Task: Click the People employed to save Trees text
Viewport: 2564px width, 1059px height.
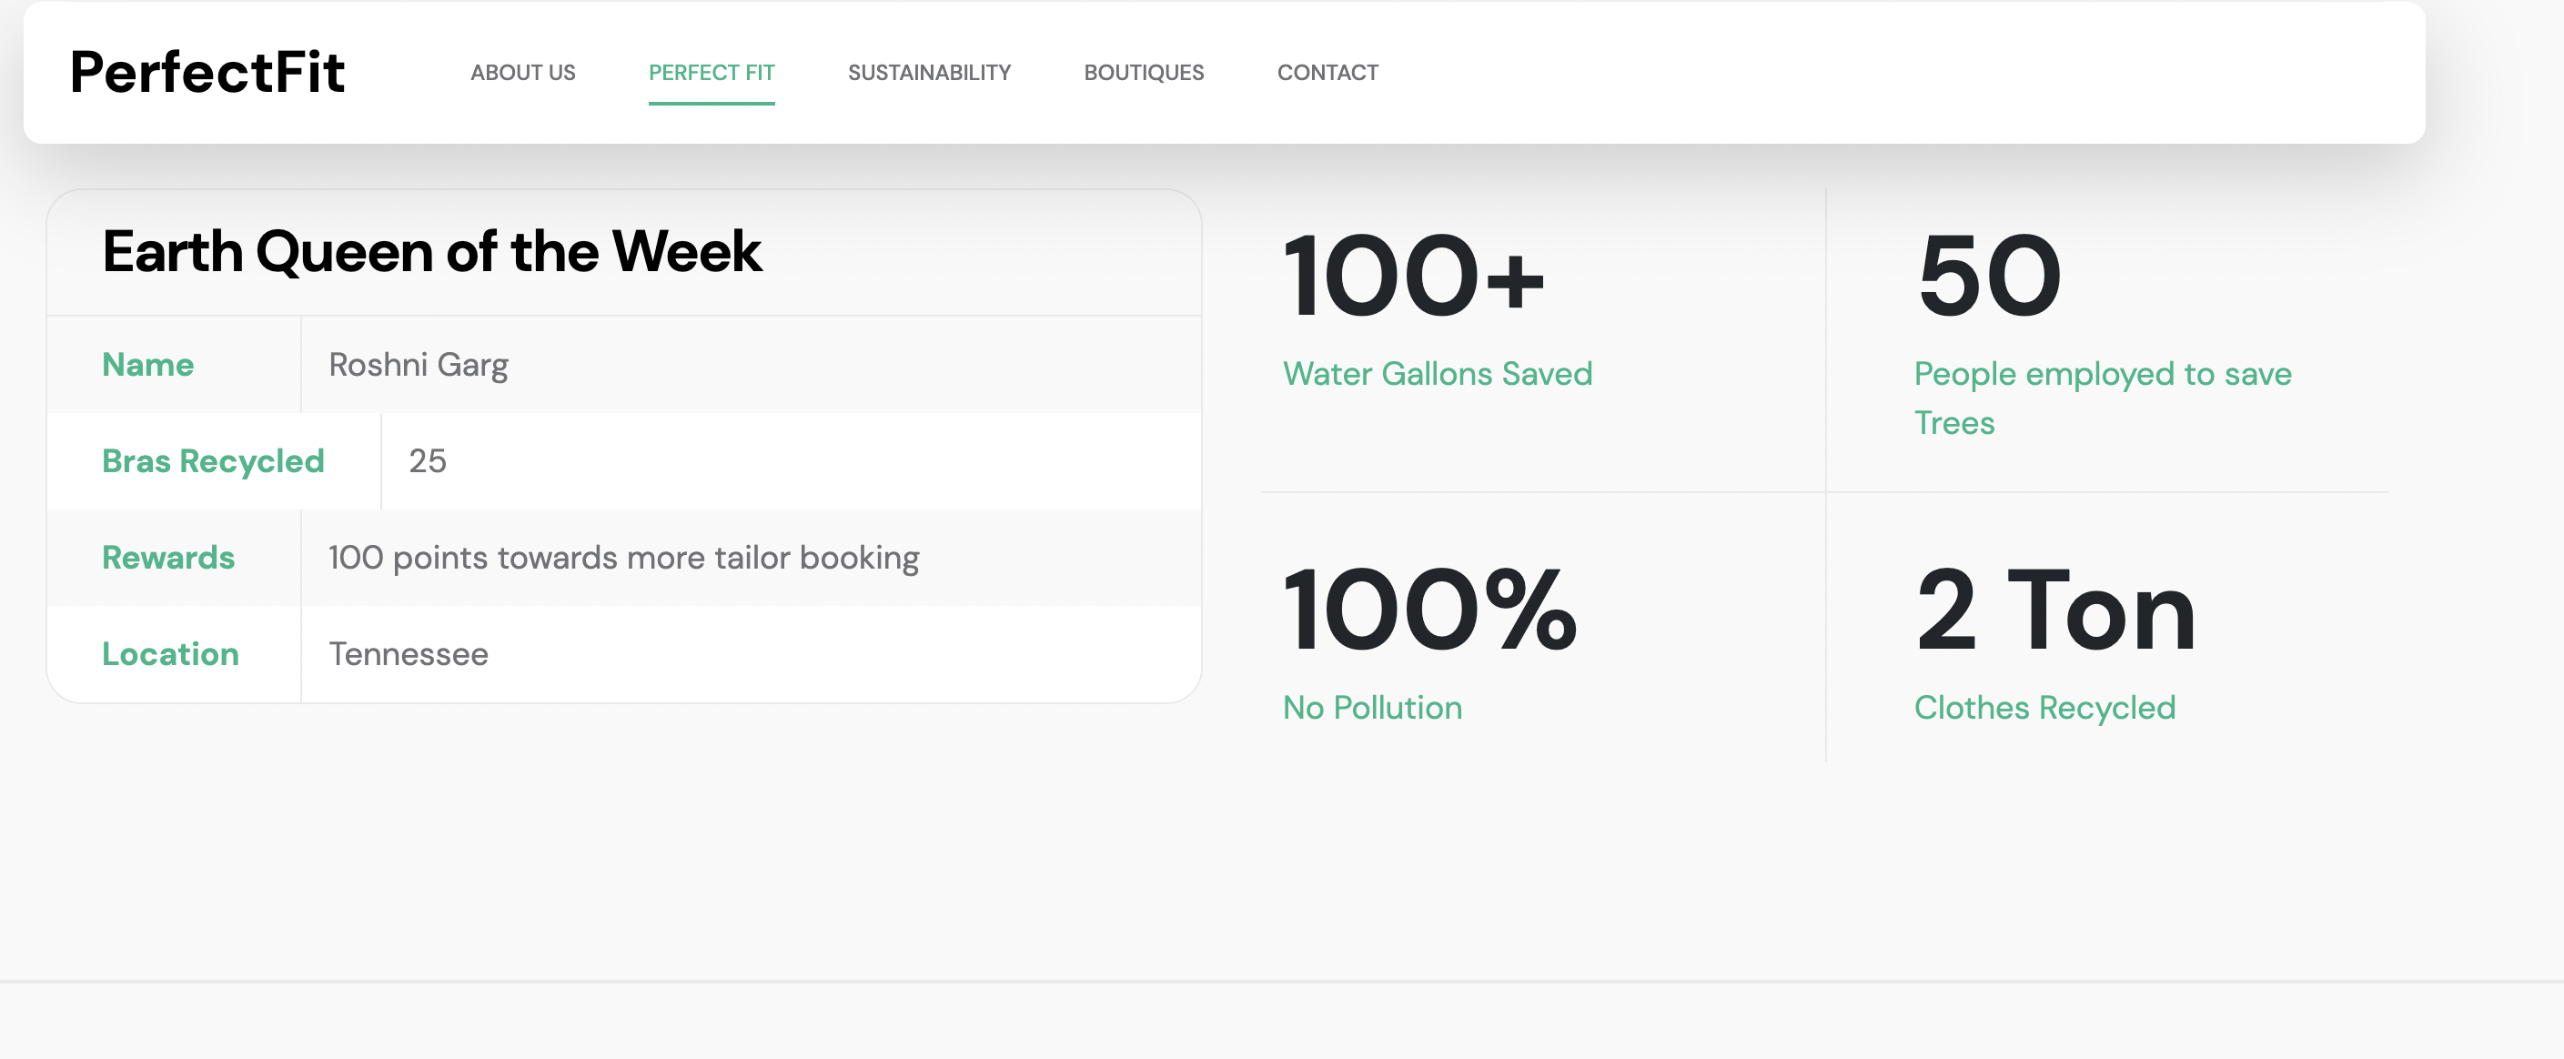Action: tap(2101, 397)
